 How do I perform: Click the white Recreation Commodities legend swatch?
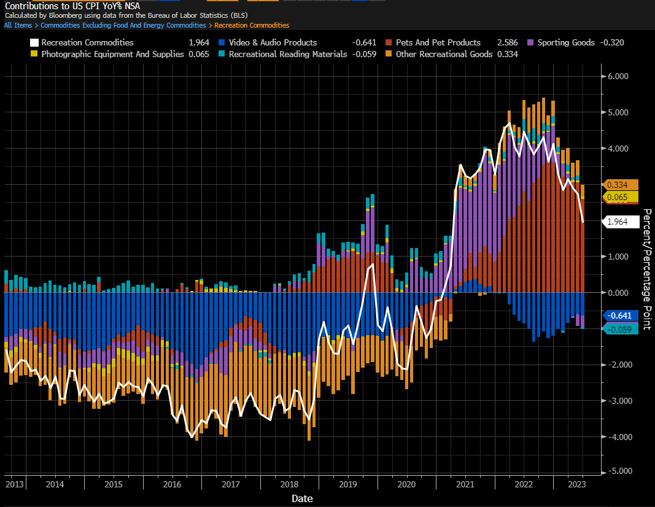[34, 42]
